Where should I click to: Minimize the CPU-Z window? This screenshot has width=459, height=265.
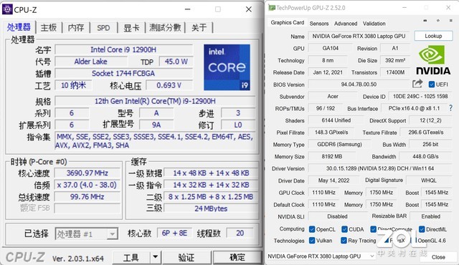point(188,9)
